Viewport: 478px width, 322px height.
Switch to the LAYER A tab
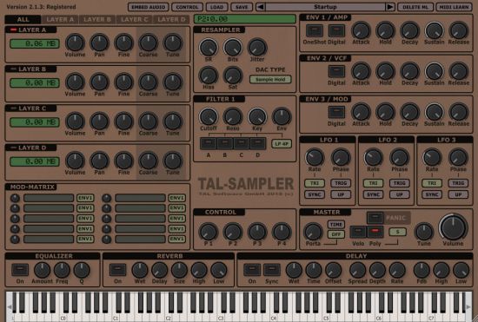(x=60, y=19)
